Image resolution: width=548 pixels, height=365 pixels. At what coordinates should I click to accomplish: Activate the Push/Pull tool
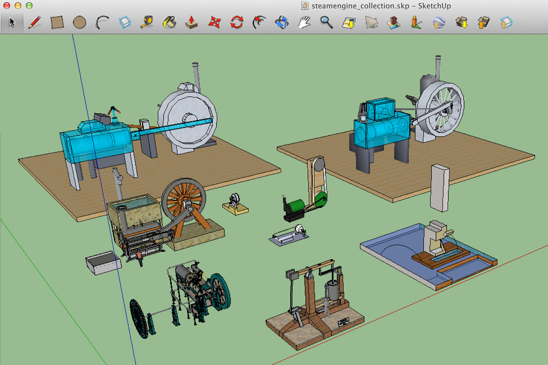(191, 22)
